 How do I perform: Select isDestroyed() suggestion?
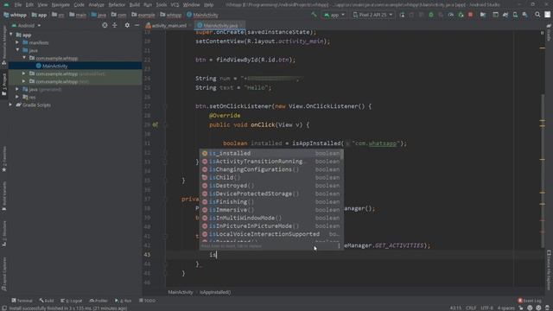(x=270, y=186)
